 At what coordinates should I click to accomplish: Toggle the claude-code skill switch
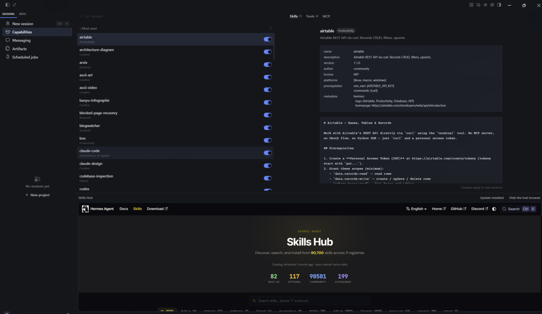coord(268,153)
